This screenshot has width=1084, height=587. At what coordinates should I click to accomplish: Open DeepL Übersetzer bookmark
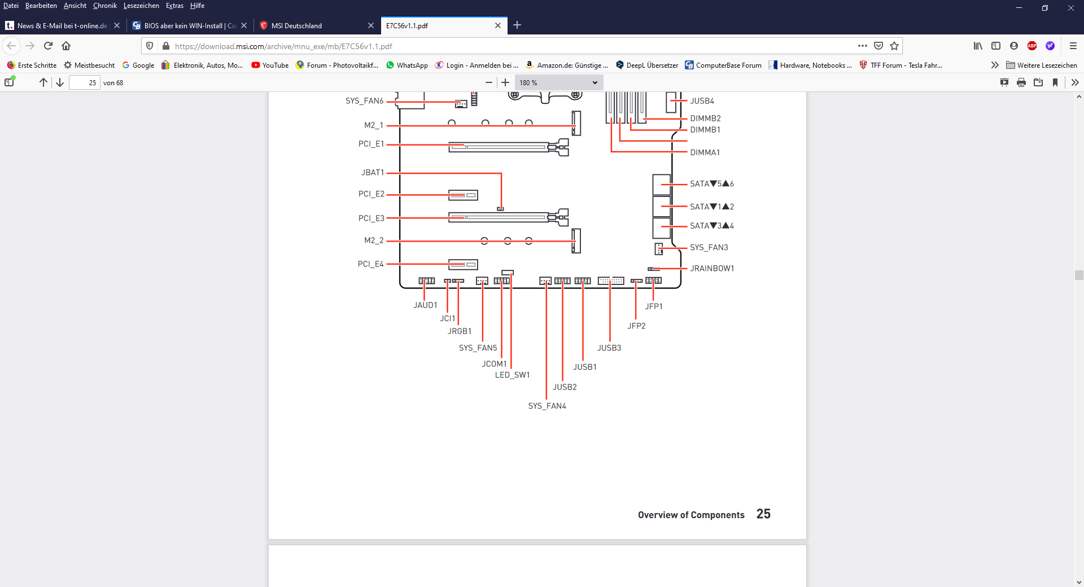(x=647, y=65)
